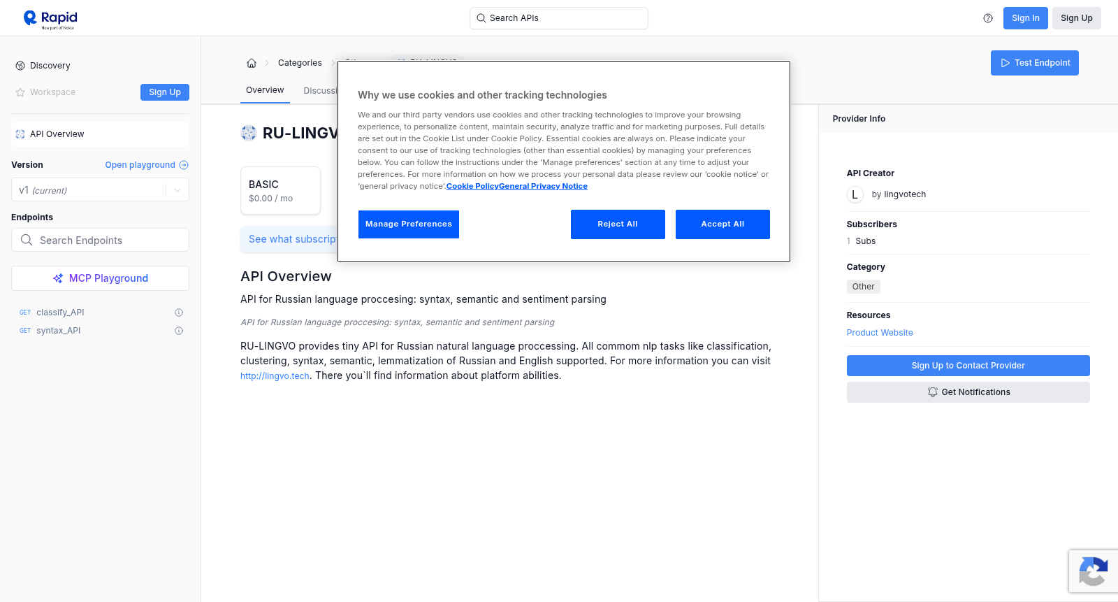Click the '1 Subs' subscriber count
The image size is (1118, 602).
pos(861,241)
